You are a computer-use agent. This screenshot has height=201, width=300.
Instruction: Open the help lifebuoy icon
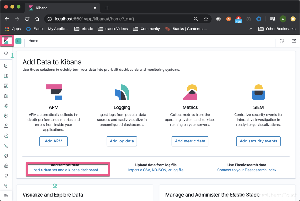tap(282, 41)
